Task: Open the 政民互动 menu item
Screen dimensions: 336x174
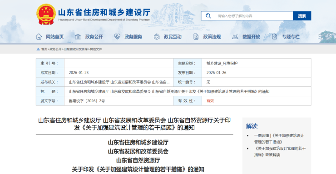Action: 173,37
